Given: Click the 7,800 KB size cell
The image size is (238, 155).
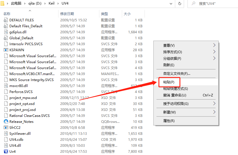Looking at the screenshot, I should click(135, 152).
